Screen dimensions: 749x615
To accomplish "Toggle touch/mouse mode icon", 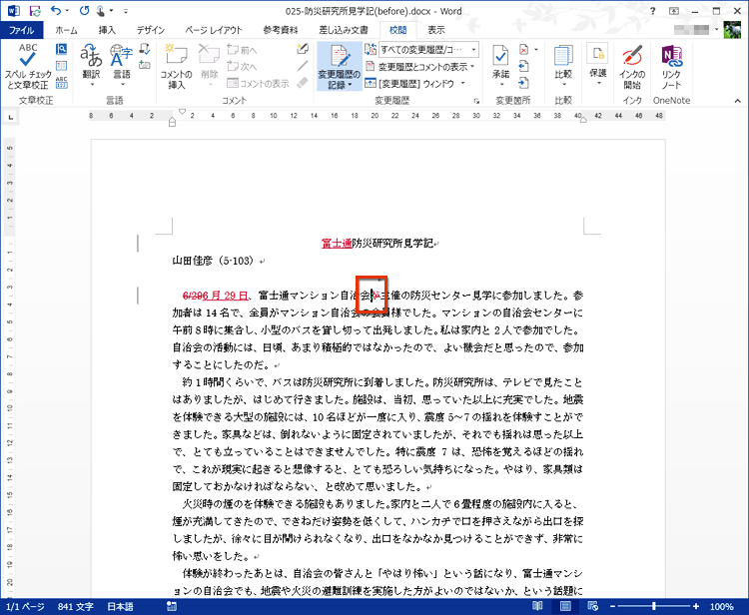I will pos(100,11).
